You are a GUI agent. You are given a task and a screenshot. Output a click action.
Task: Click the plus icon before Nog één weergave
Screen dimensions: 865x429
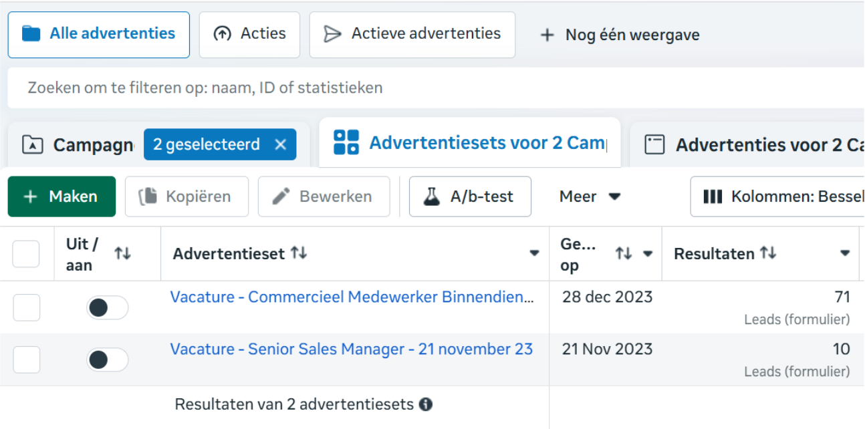tap(547, 35)
